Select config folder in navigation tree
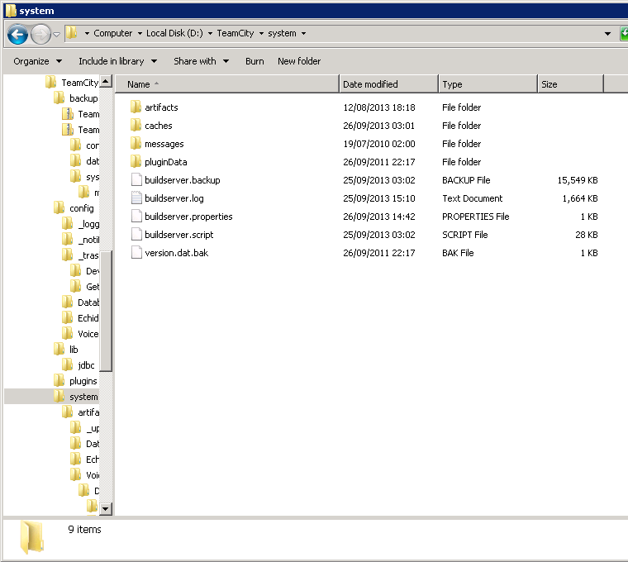 [82, 208]
